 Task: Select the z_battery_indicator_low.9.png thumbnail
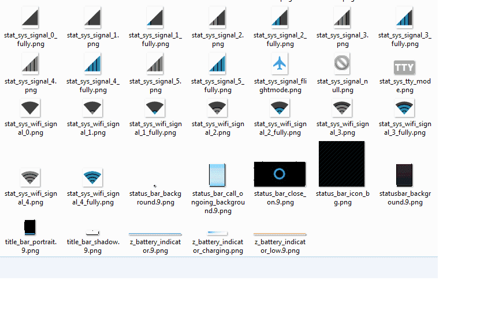click(x=280, y=234)
